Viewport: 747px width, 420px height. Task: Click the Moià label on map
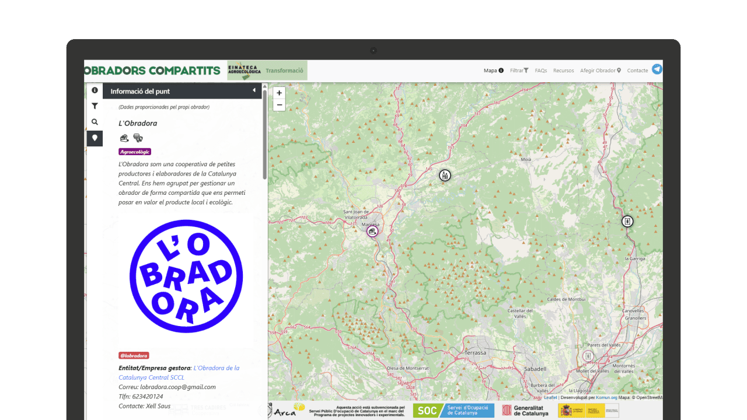point(526,159)
